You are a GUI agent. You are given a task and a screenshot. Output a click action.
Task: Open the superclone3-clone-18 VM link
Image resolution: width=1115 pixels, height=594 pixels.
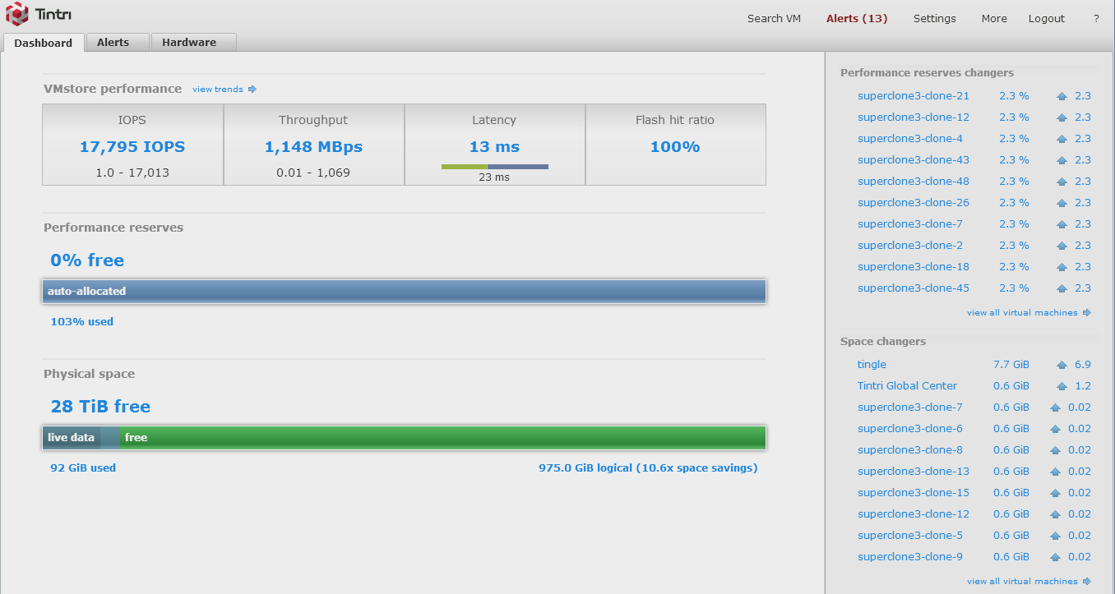[x=914, y=267]
